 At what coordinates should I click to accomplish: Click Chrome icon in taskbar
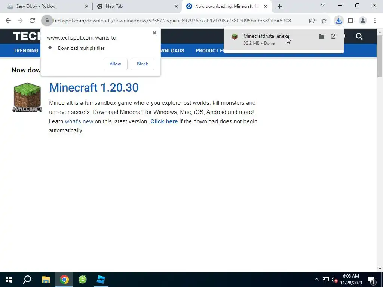point(64,280)
